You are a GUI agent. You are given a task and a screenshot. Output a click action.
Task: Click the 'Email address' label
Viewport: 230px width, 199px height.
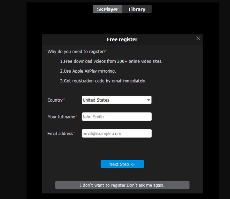click(x=60, y=134)
